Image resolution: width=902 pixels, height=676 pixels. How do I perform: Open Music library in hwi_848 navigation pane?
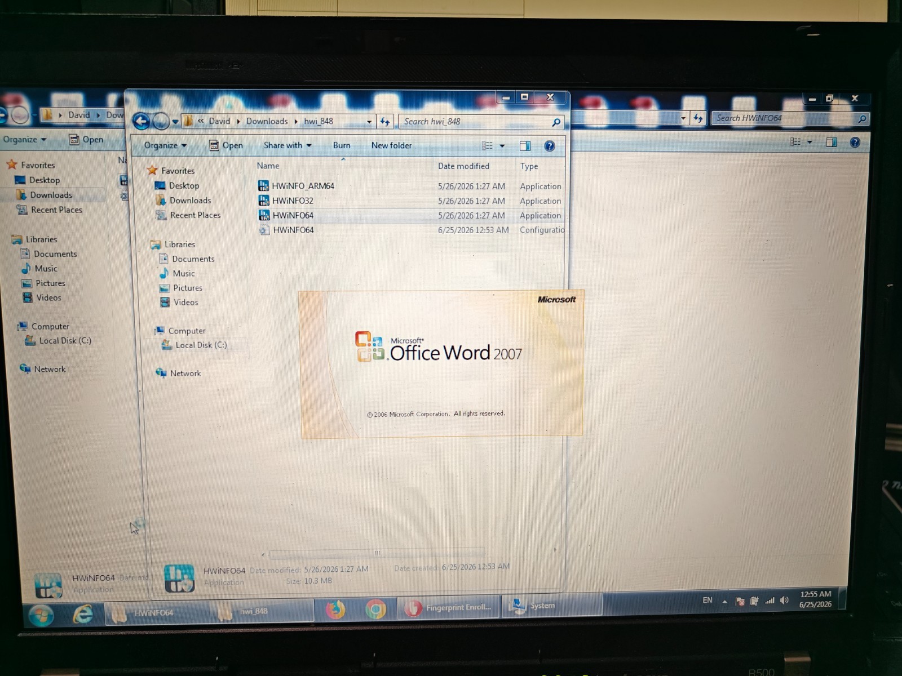tap(184, 273)
